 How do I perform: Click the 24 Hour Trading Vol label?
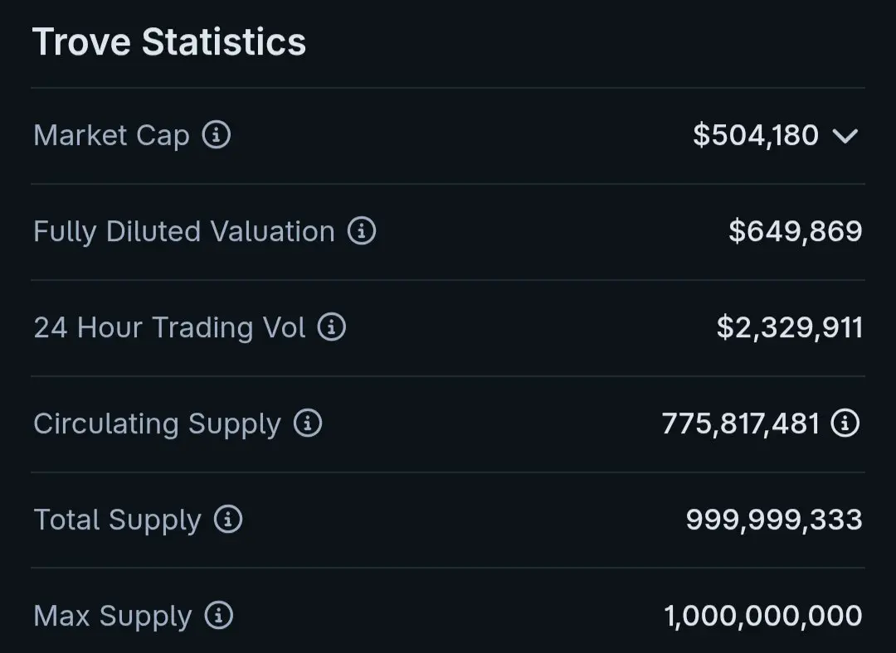[169, 327]
